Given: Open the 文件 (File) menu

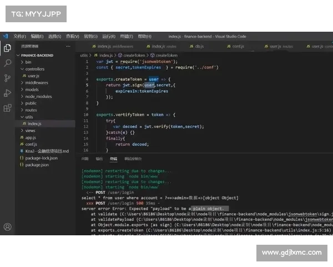Looking at the screenshot, I should 19,36.
